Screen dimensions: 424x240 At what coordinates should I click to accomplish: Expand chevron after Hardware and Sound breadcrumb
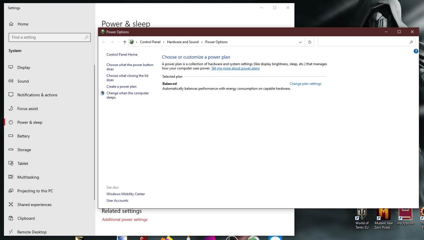point(202,42)
